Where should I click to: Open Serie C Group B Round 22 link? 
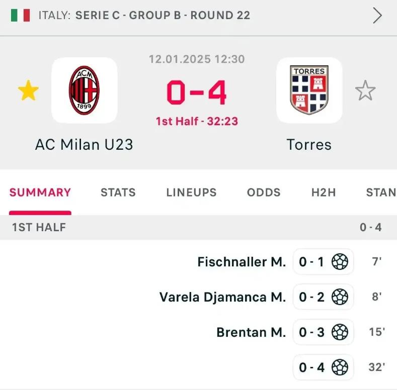click(163, 15)
